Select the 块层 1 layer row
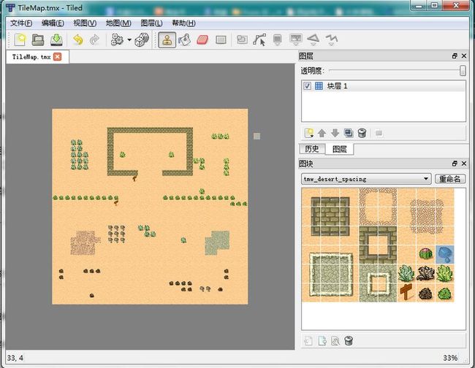This screenshot has width=475, height=368. [x=384, y=86]
